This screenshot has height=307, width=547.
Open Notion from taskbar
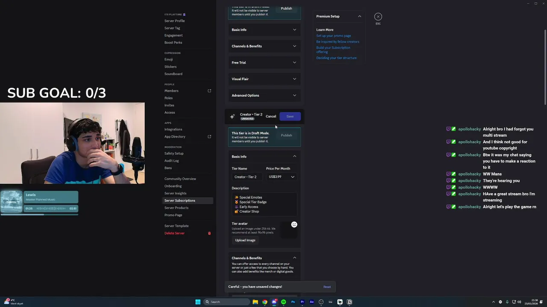pyautogui.click(x=349, y=302)
